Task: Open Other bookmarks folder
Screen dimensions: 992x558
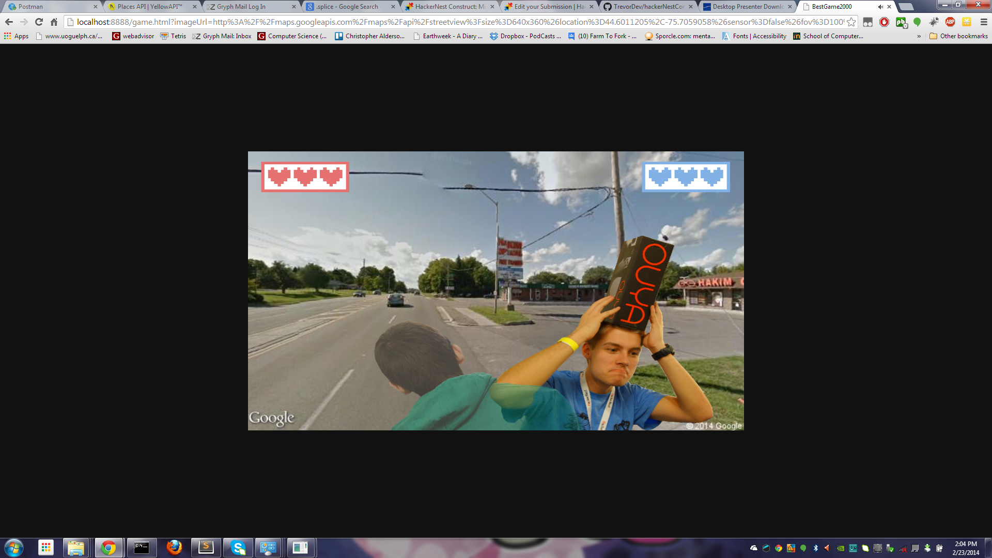Action: [x=958, y=36]
